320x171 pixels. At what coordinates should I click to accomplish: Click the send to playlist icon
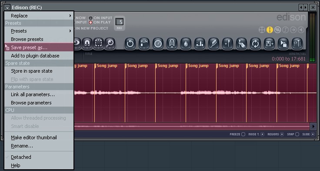click(297, 44)
